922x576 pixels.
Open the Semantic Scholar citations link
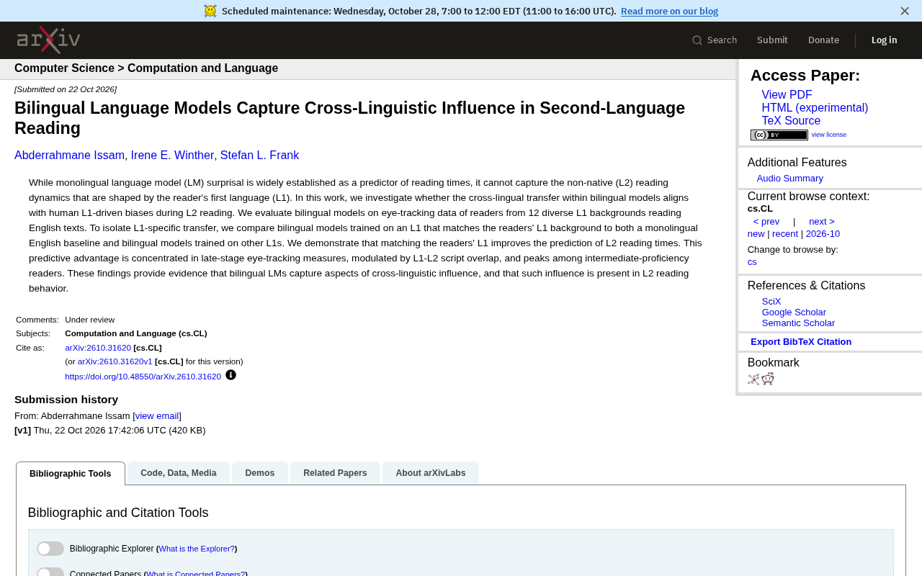798,323
